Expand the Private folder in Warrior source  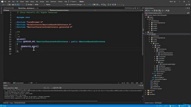153,45
